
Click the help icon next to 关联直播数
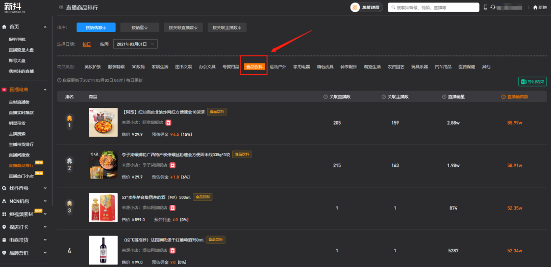pyautogui.click(x=325, y=97)
